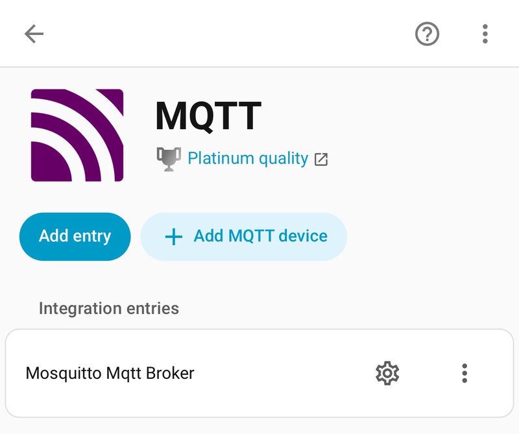Open the top bar overflow menu
The image size is (519, 434).
click(485, 34)
